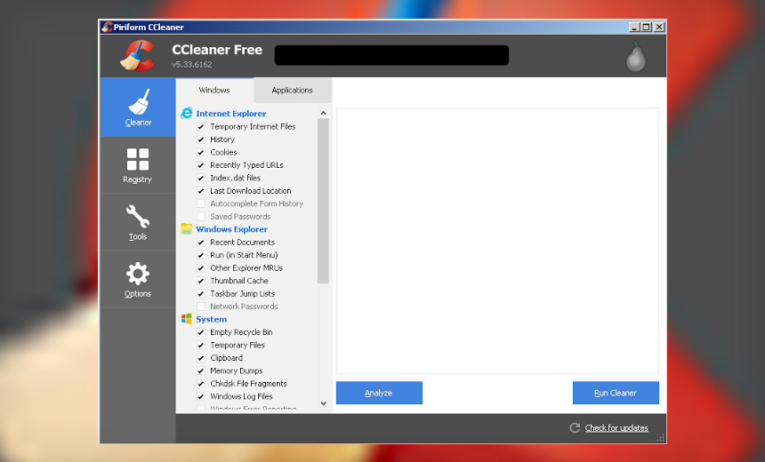Click the cleaner list scrollbar thumb

[x=323, y=201]
